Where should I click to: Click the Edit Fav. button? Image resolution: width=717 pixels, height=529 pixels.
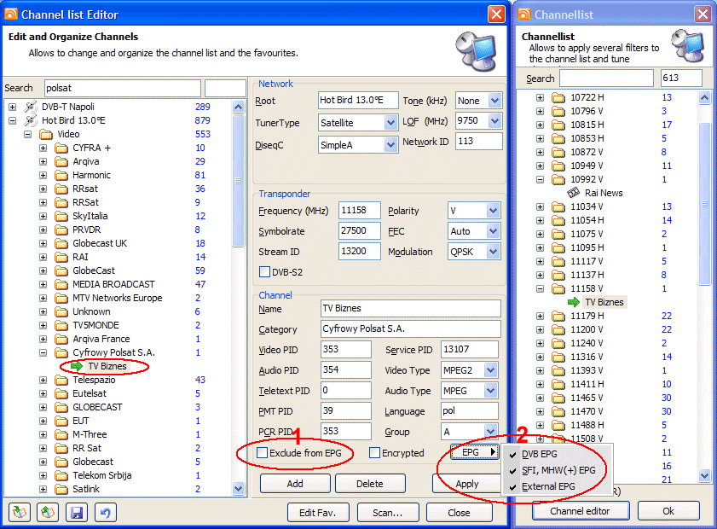pos(318,513)
